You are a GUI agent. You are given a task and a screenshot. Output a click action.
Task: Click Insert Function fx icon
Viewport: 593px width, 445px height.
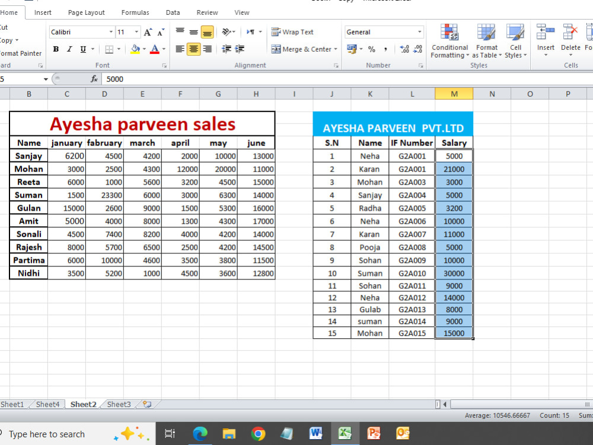[94, 79]
